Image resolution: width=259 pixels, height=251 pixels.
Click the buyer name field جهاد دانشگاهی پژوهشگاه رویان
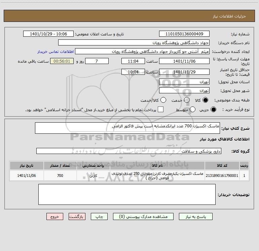134,42
